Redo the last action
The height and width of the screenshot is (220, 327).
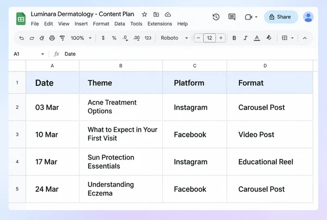coord(32,38)
